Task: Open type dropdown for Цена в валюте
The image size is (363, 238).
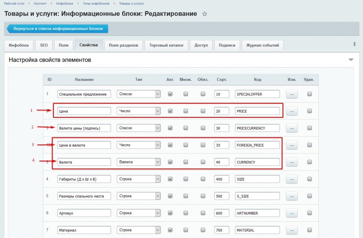Action: pyautogui.click(x=139, y=145)
